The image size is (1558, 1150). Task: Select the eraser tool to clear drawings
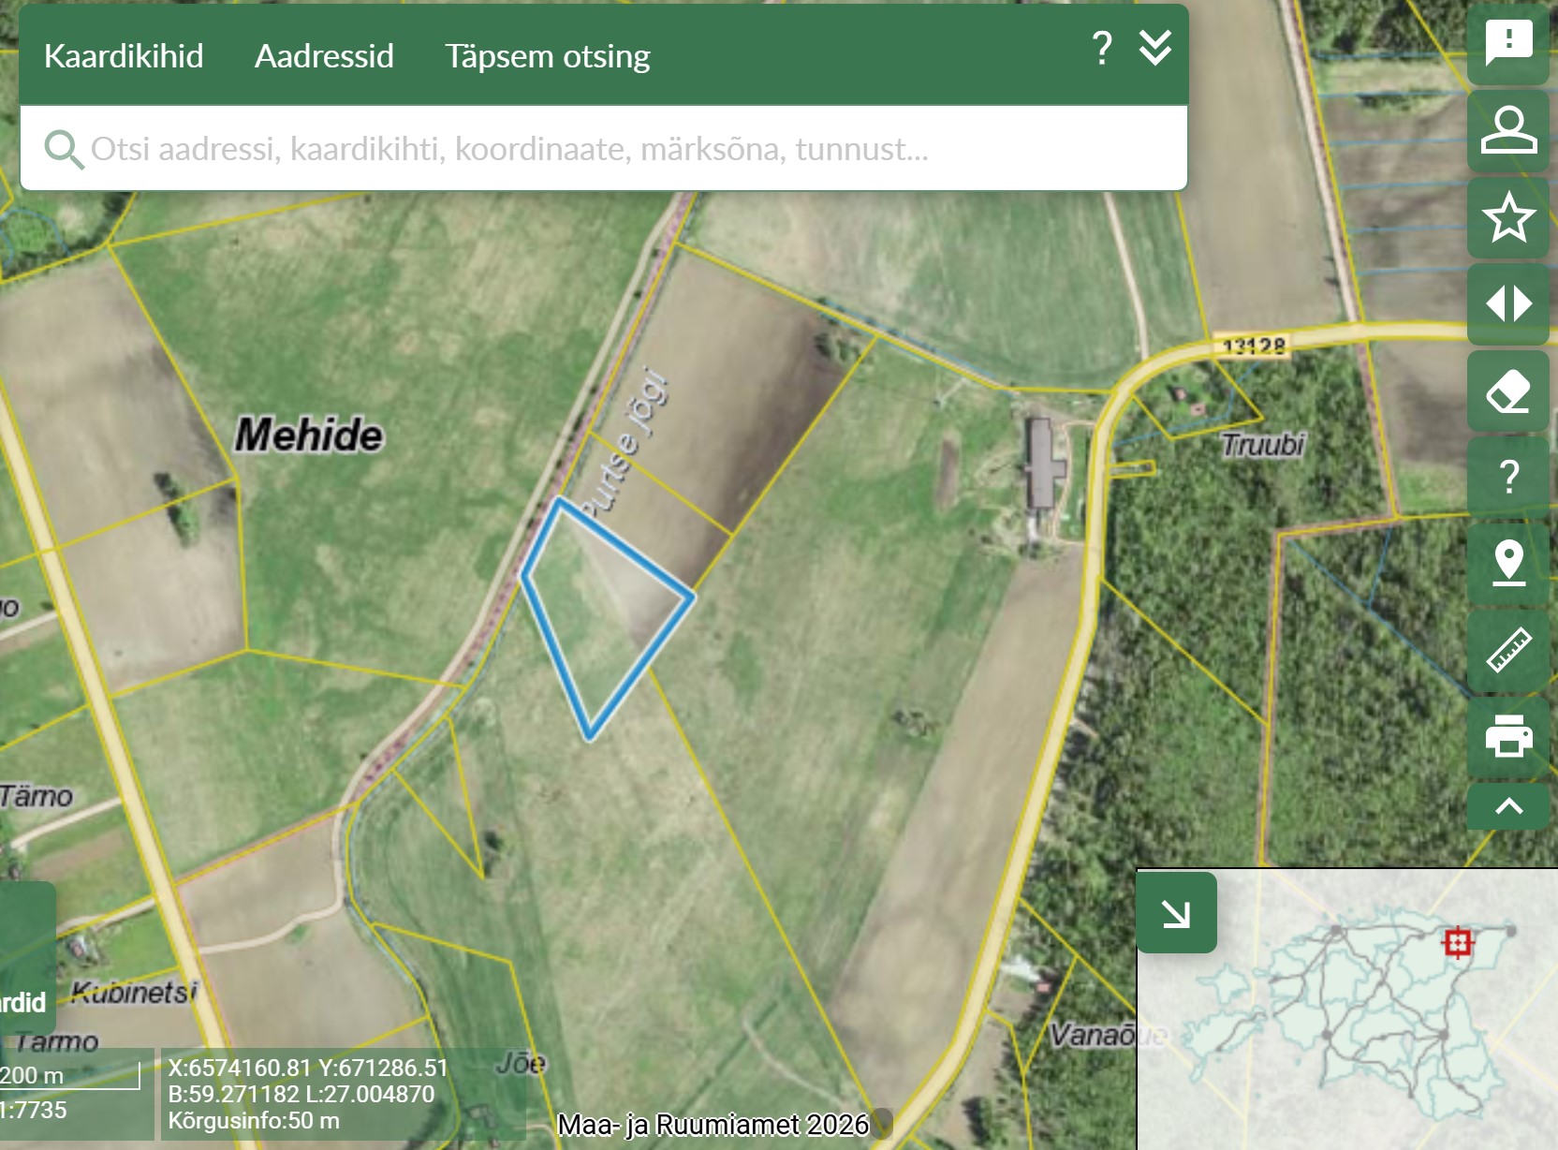pos(1508,391)
